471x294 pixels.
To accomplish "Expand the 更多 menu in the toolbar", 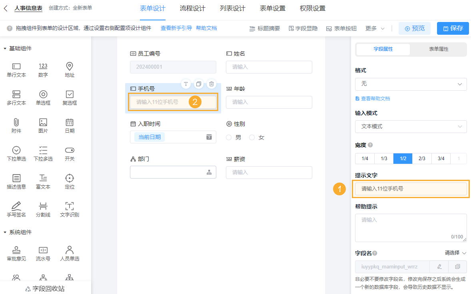I will coord(374,28).
